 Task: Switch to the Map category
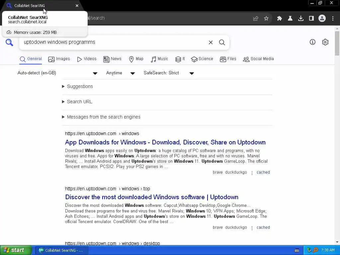pyautogui.click(x=136, y=59)
